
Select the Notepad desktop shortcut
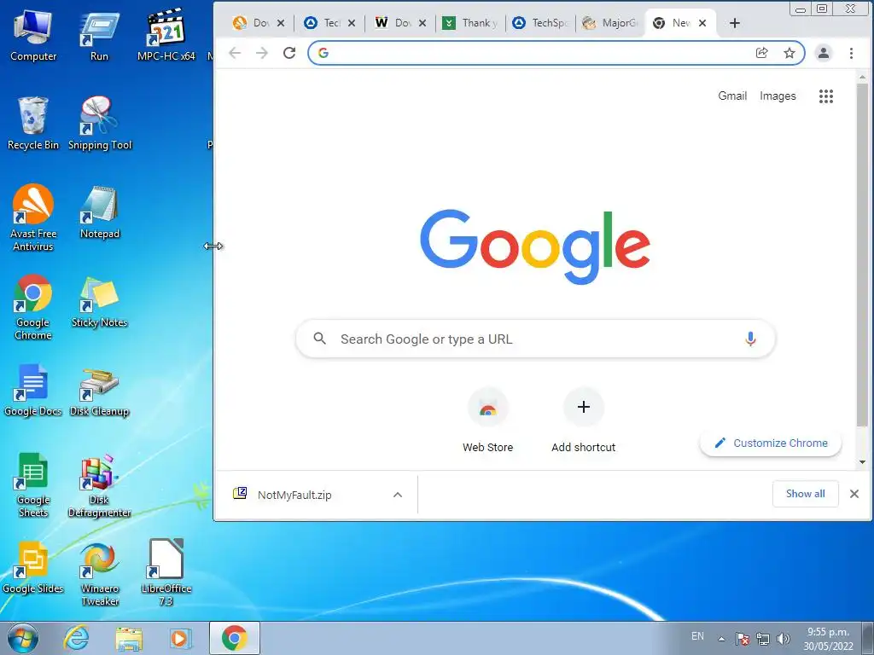point(100,212)
